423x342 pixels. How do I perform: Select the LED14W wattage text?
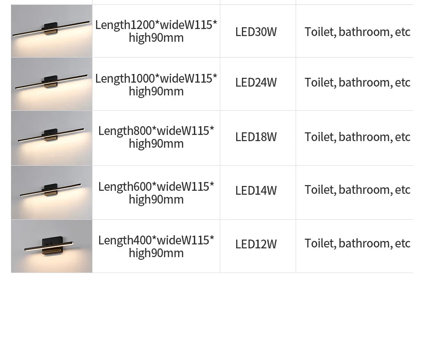pos(256,190)
